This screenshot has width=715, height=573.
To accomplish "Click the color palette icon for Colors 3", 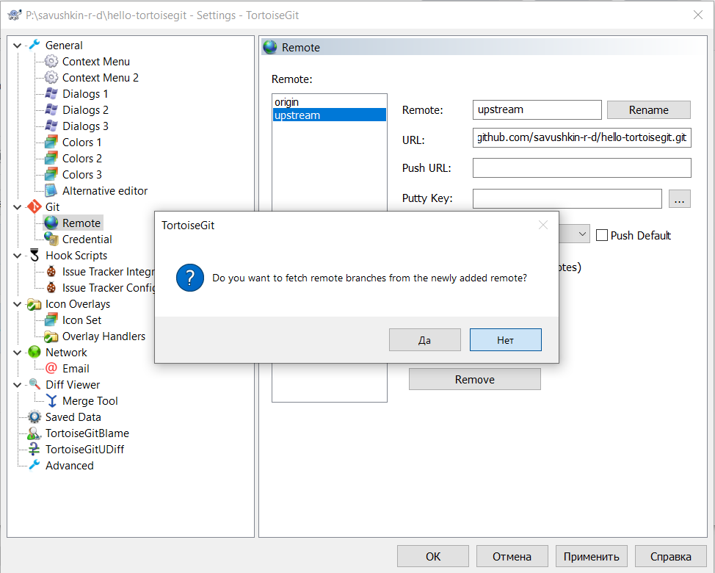I will (51, 174).
